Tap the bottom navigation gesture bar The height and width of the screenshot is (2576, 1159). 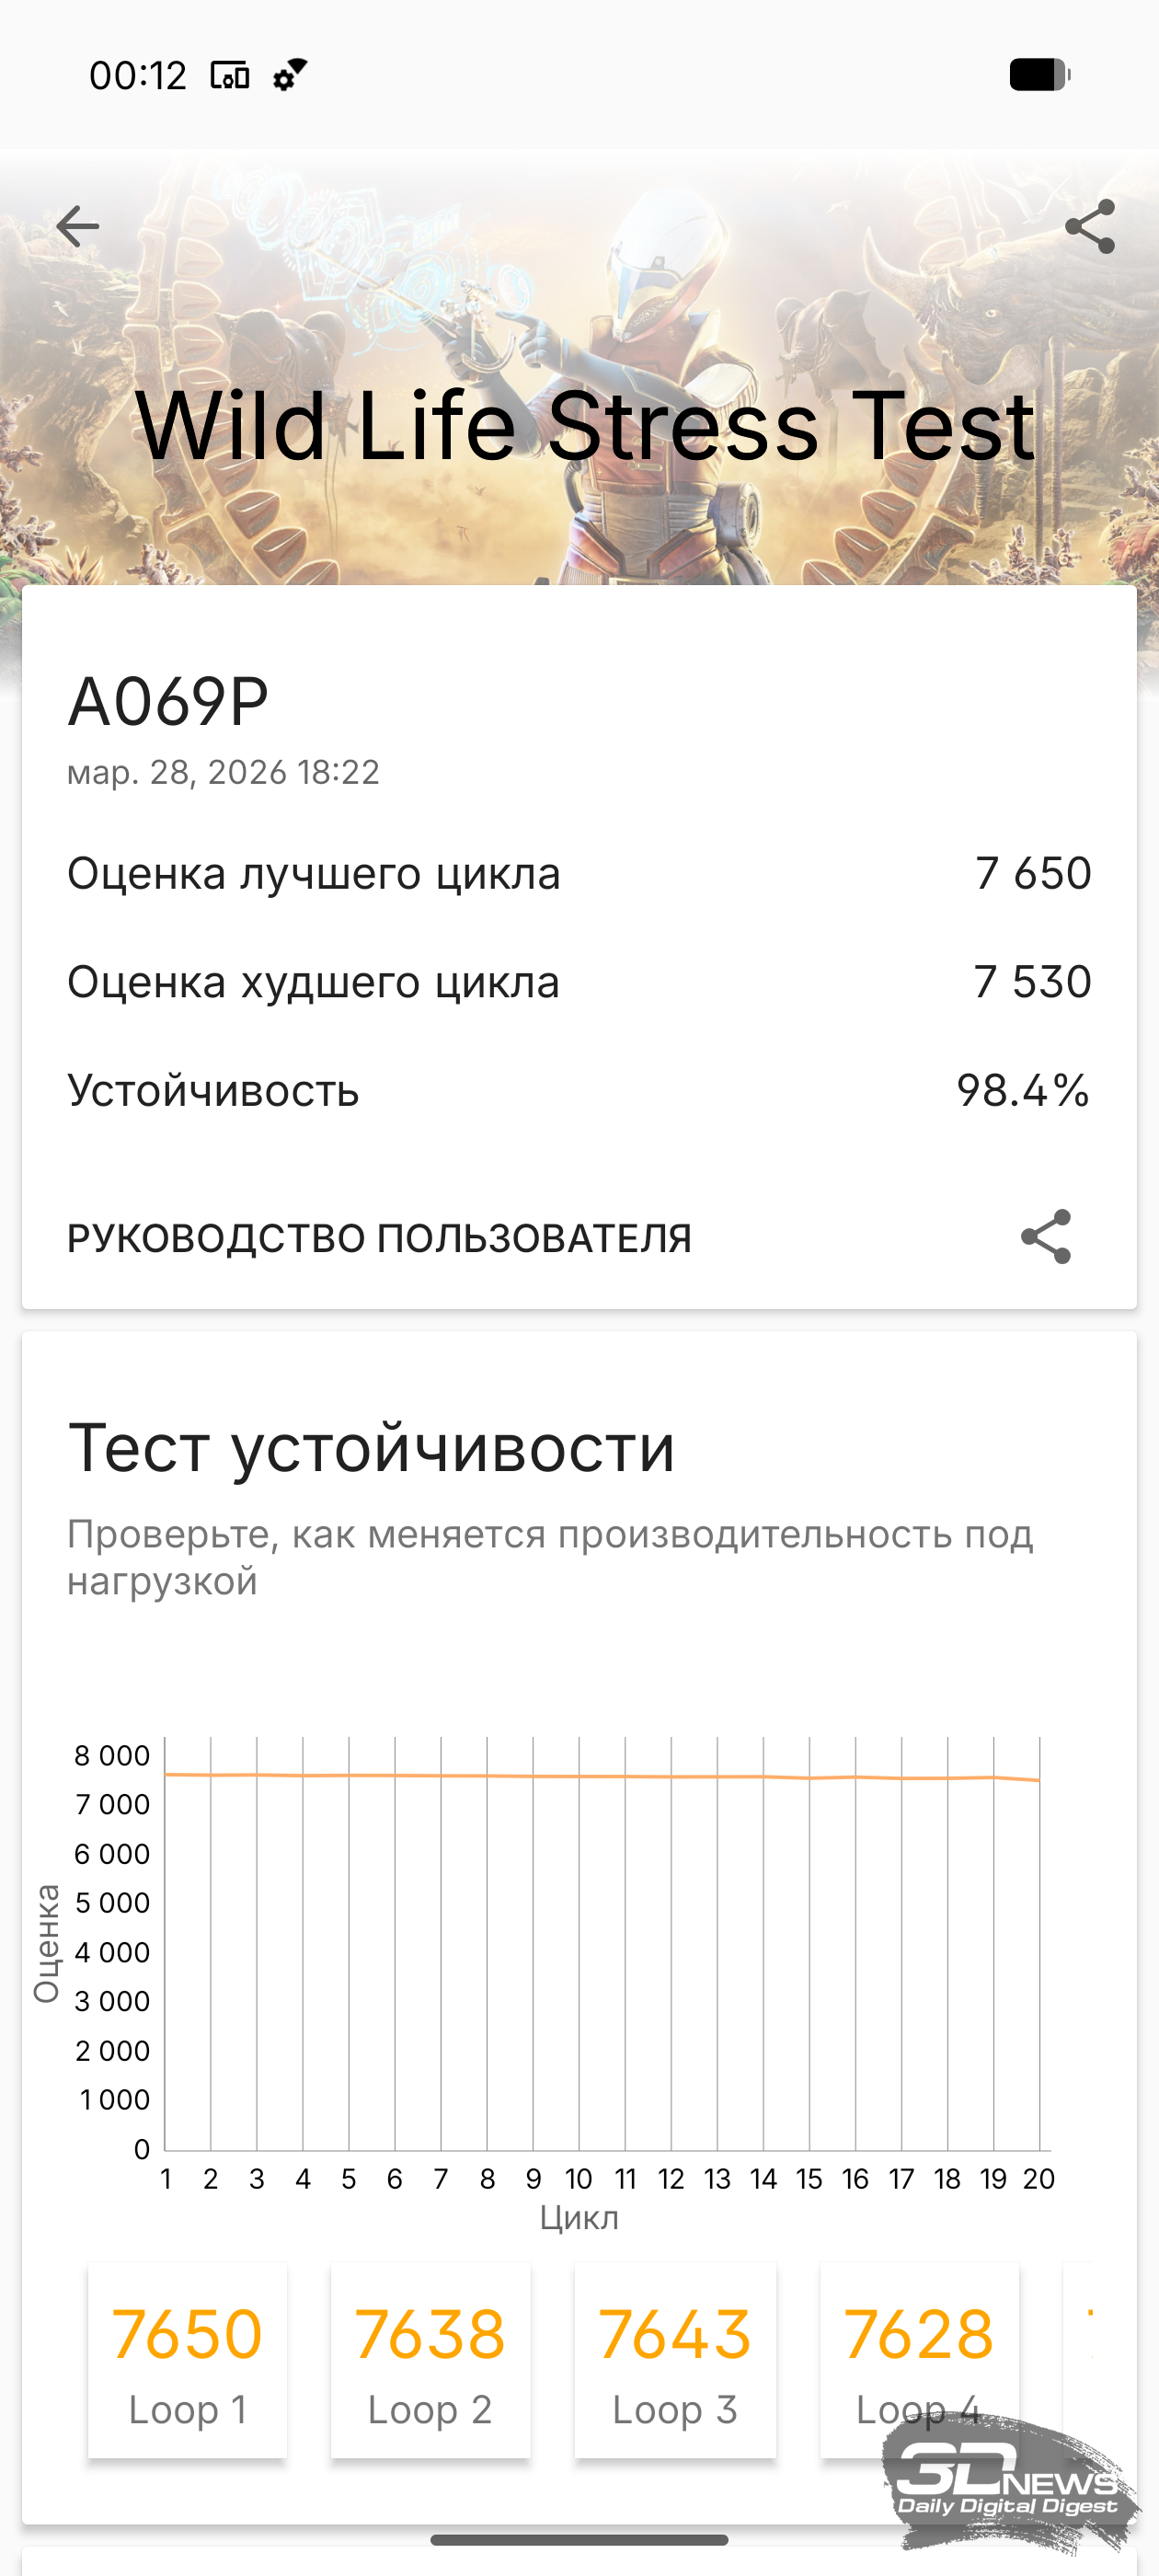pyautogui.click(x=579, y=2539)
